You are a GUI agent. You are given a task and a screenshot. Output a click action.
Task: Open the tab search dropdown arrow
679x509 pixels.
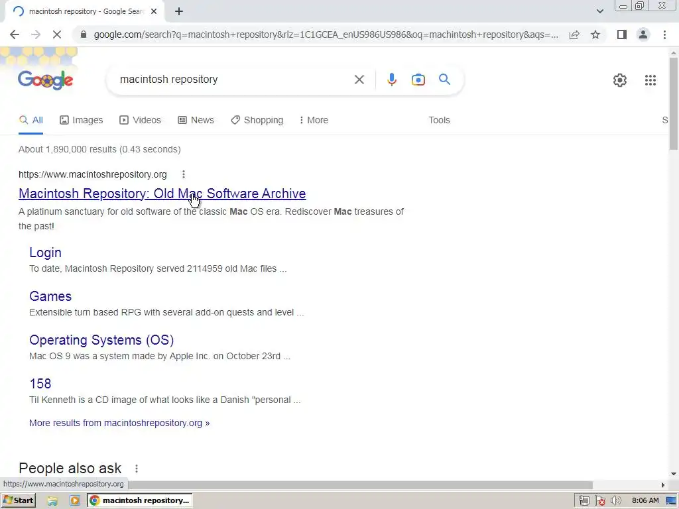point(599,11)
